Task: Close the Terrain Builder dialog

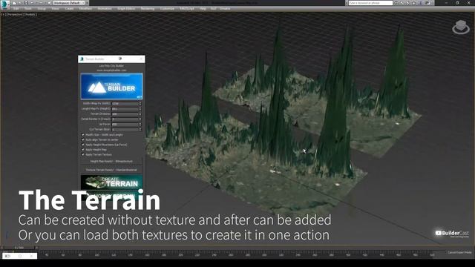Action: click(141, 59)
